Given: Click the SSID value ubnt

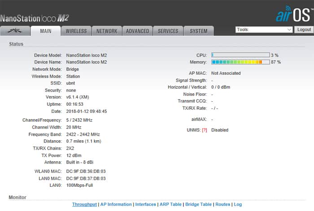Looking at the screenshot, I should click(70, 83).
